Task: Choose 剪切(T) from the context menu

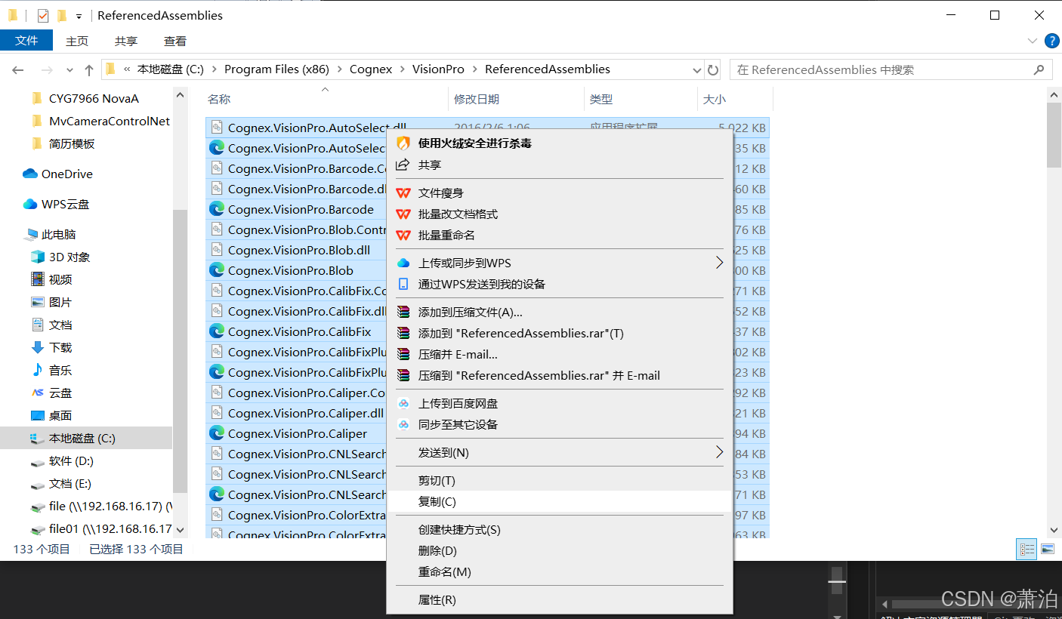Action: click(559, 480)
